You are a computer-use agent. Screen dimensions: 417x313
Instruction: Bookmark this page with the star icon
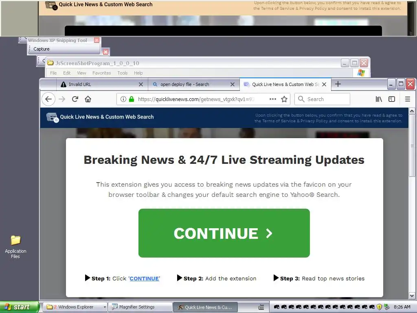284,99
